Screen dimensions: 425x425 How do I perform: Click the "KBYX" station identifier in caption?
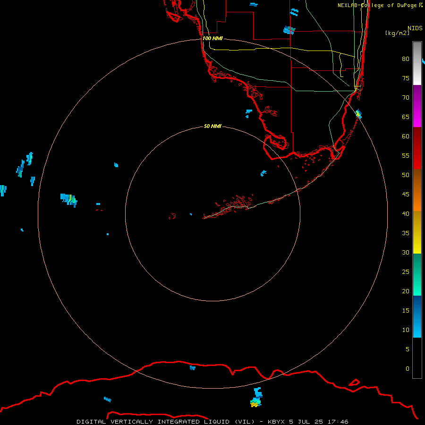click(x=276, y=422)
